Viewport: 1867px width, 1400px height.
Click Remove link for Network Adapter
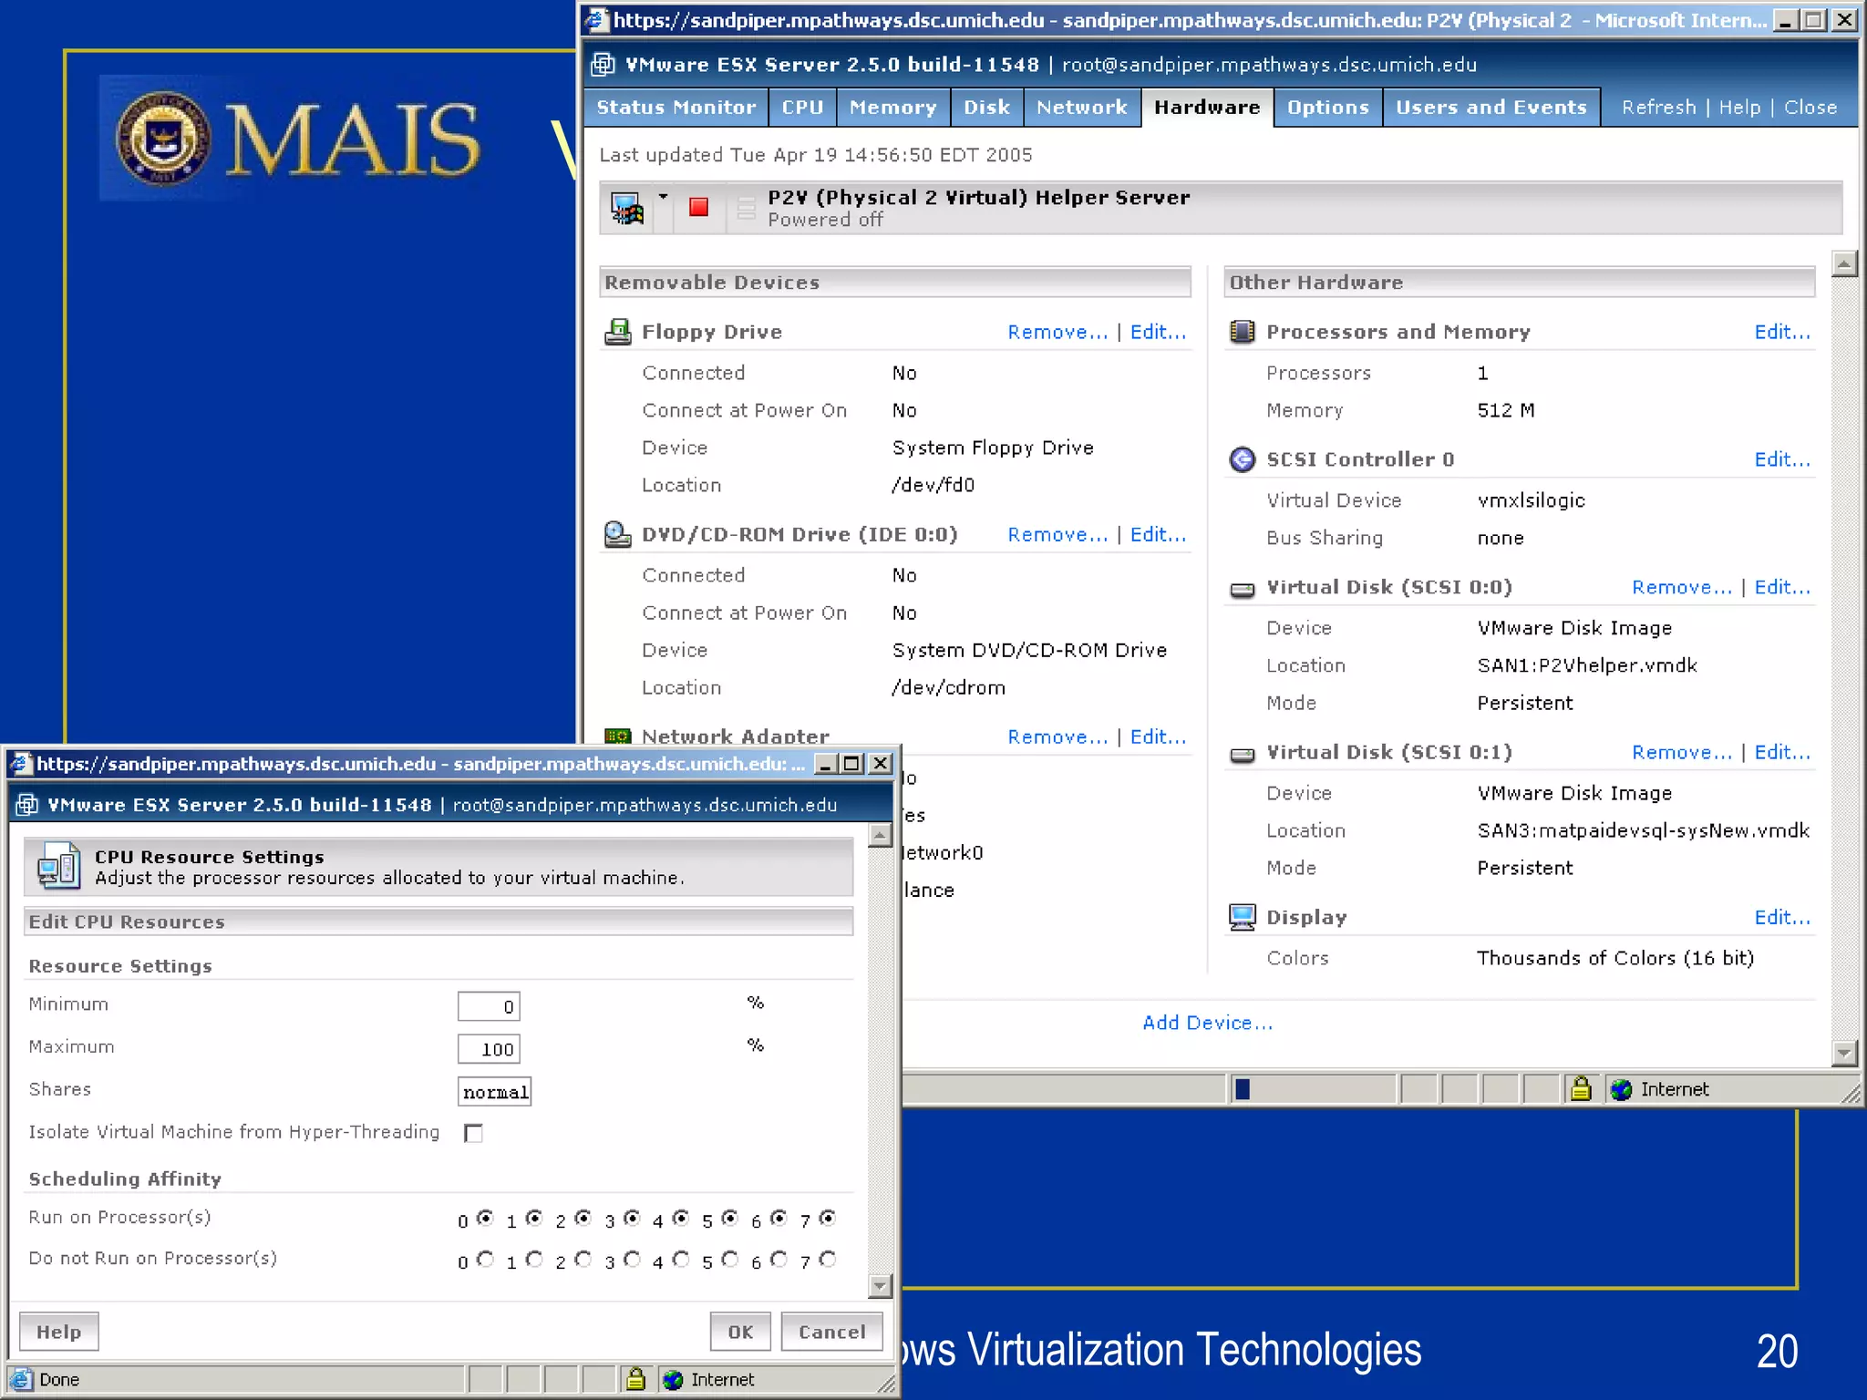pos(1057,736)
